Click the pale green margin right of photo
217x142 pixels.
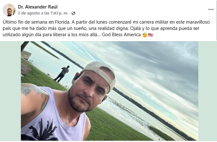click(208, 91)
